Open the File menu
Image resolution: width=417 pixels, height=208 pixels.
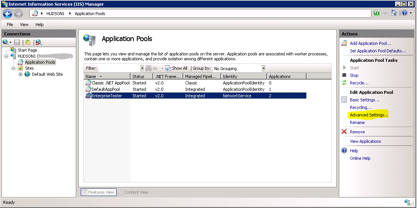pos(10,24)
